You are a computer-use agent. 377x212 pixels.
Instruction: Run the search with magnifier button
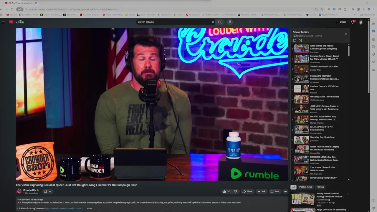(220, 22)
